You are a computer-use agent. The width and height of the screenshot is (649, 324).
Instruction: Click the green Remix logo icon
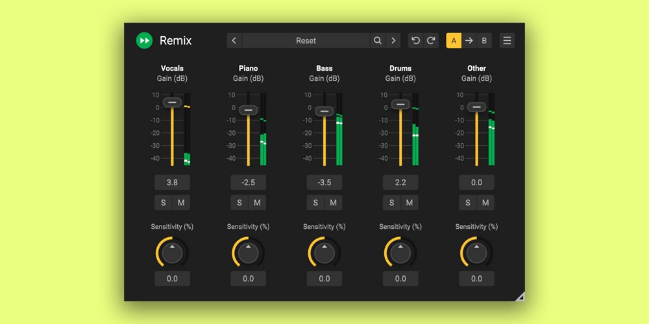(144, 41)
